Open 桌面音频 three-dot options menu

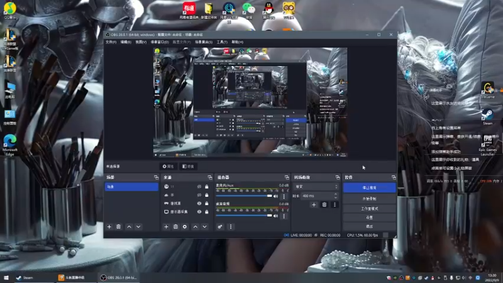point(284,216)
